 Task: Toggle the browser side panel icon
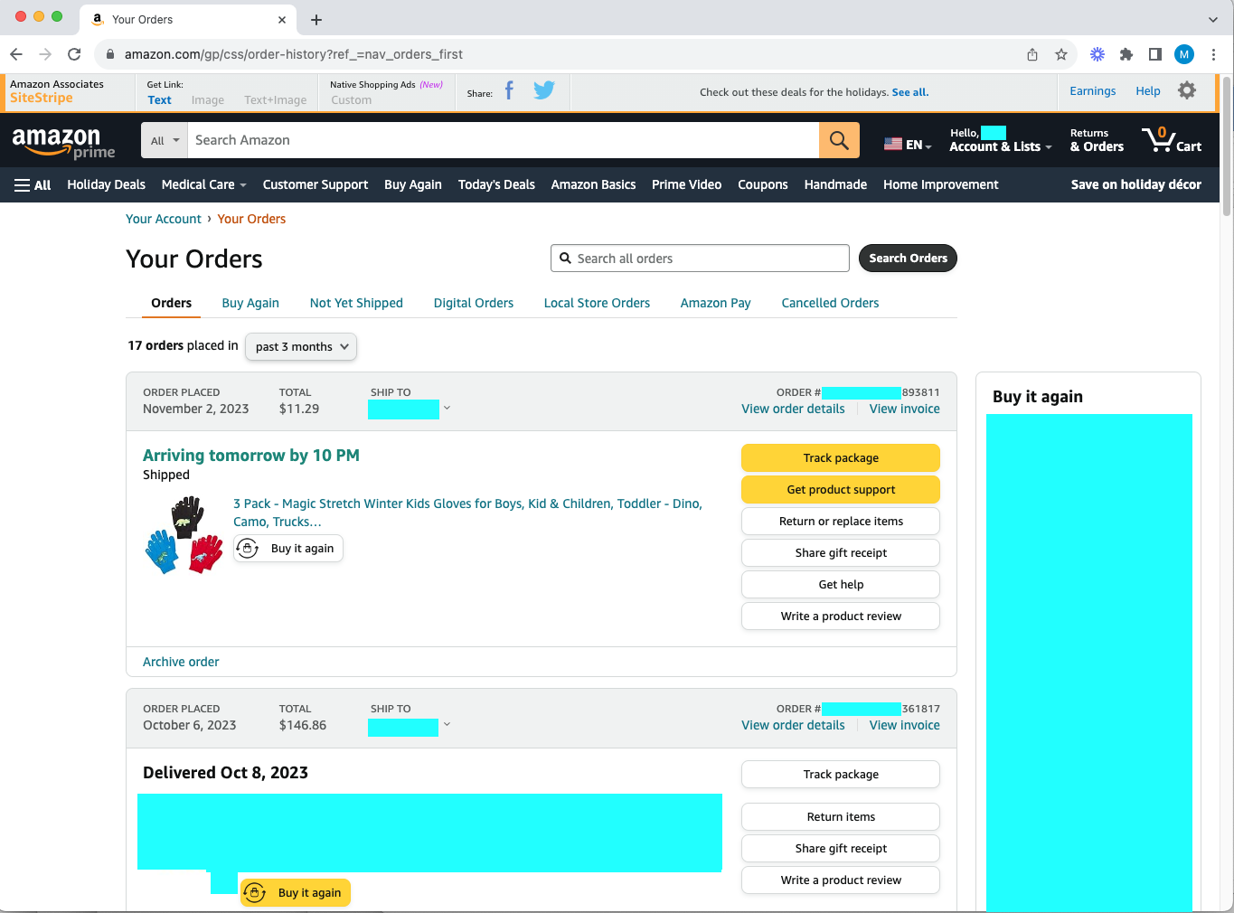point(1155,54)
